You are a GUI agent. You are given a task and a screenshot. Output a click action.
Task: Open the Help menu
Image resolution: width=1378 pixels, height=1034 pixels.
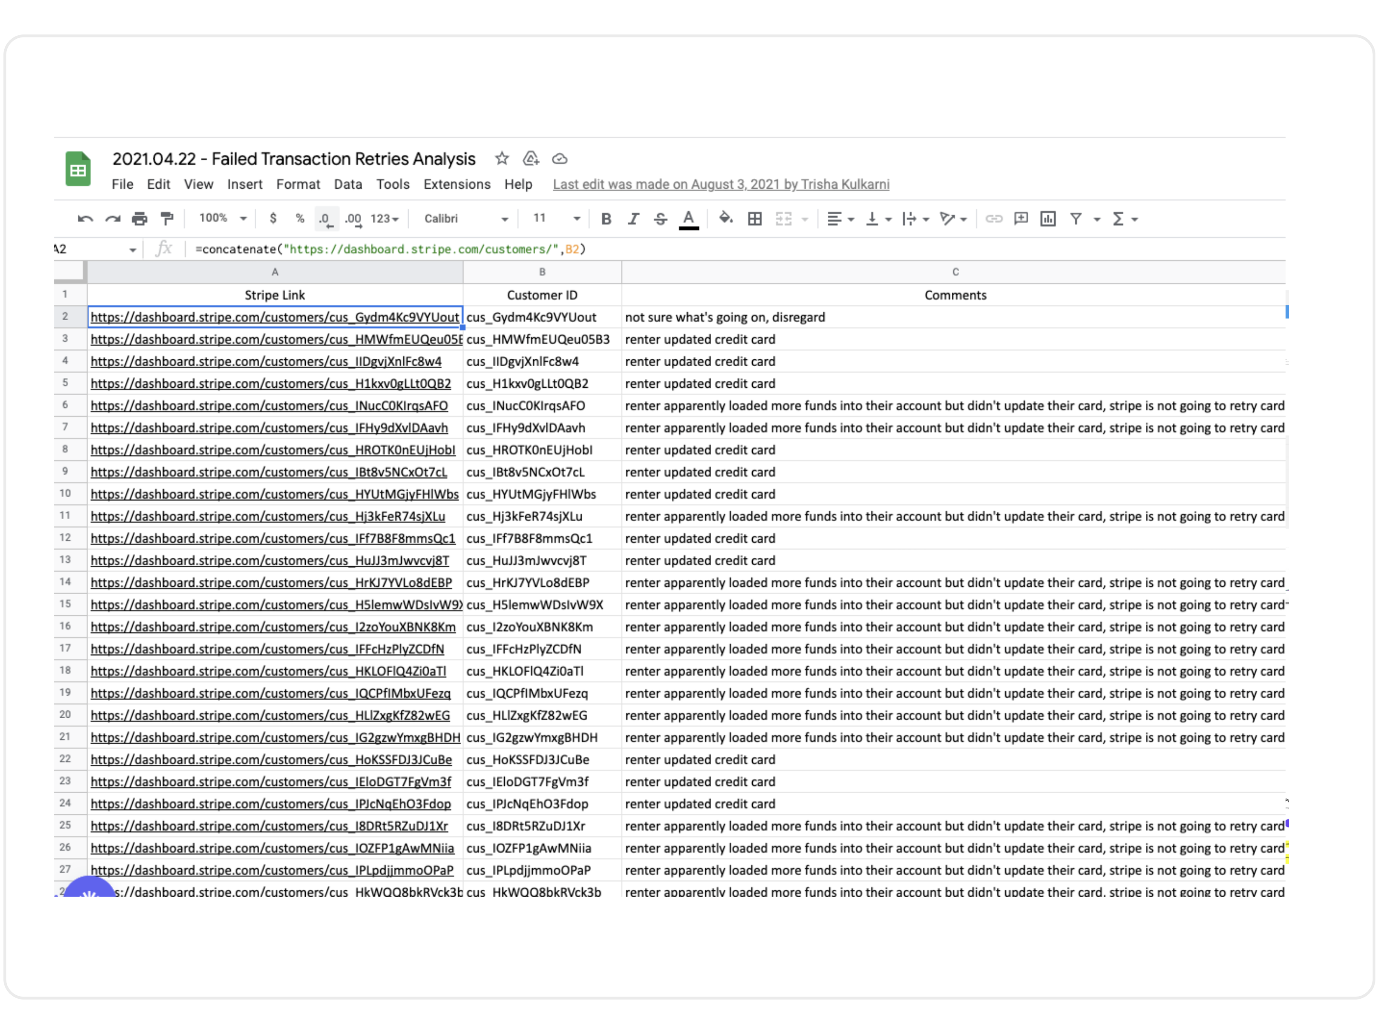(518, 184)
